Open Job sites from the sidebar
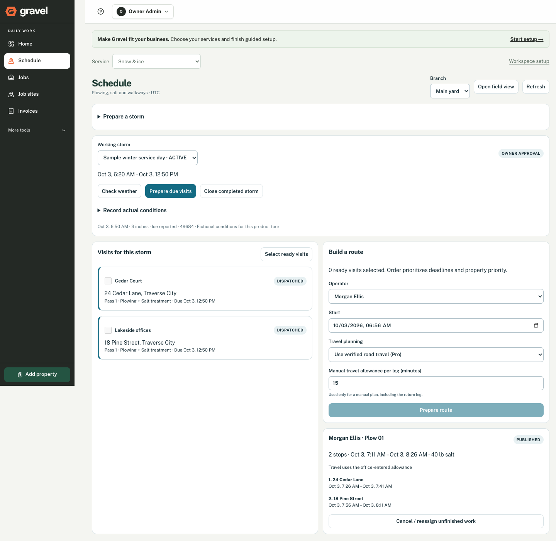The image size is (556, 541). pyautogui.click(x=37, y=94)
